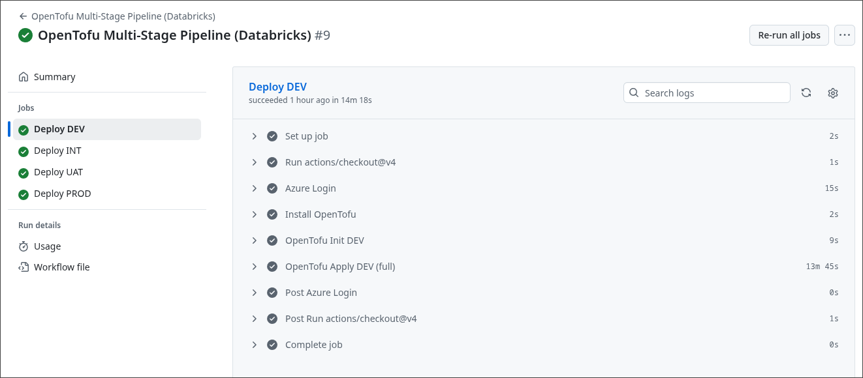
Task: Open the three-dot more options menu
Action: pyautogui.click(x=845, y=35)
